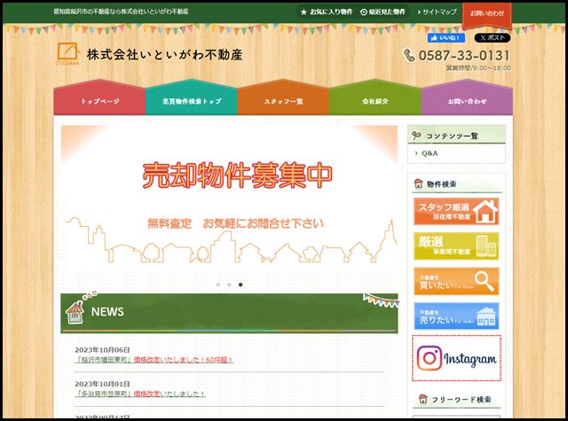Click the 物件検索 sidebar heading
The height and width of the screenshot is (421, 568).
point(458,184)
